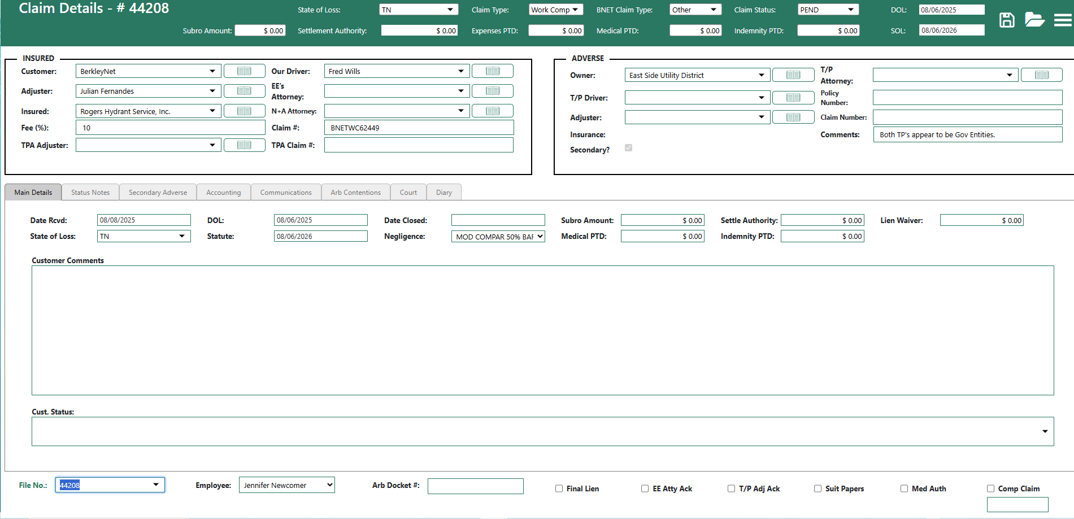Expand the Claim Status dropdown
This screenshot has height=519, width=1074.
click(828, 10)
